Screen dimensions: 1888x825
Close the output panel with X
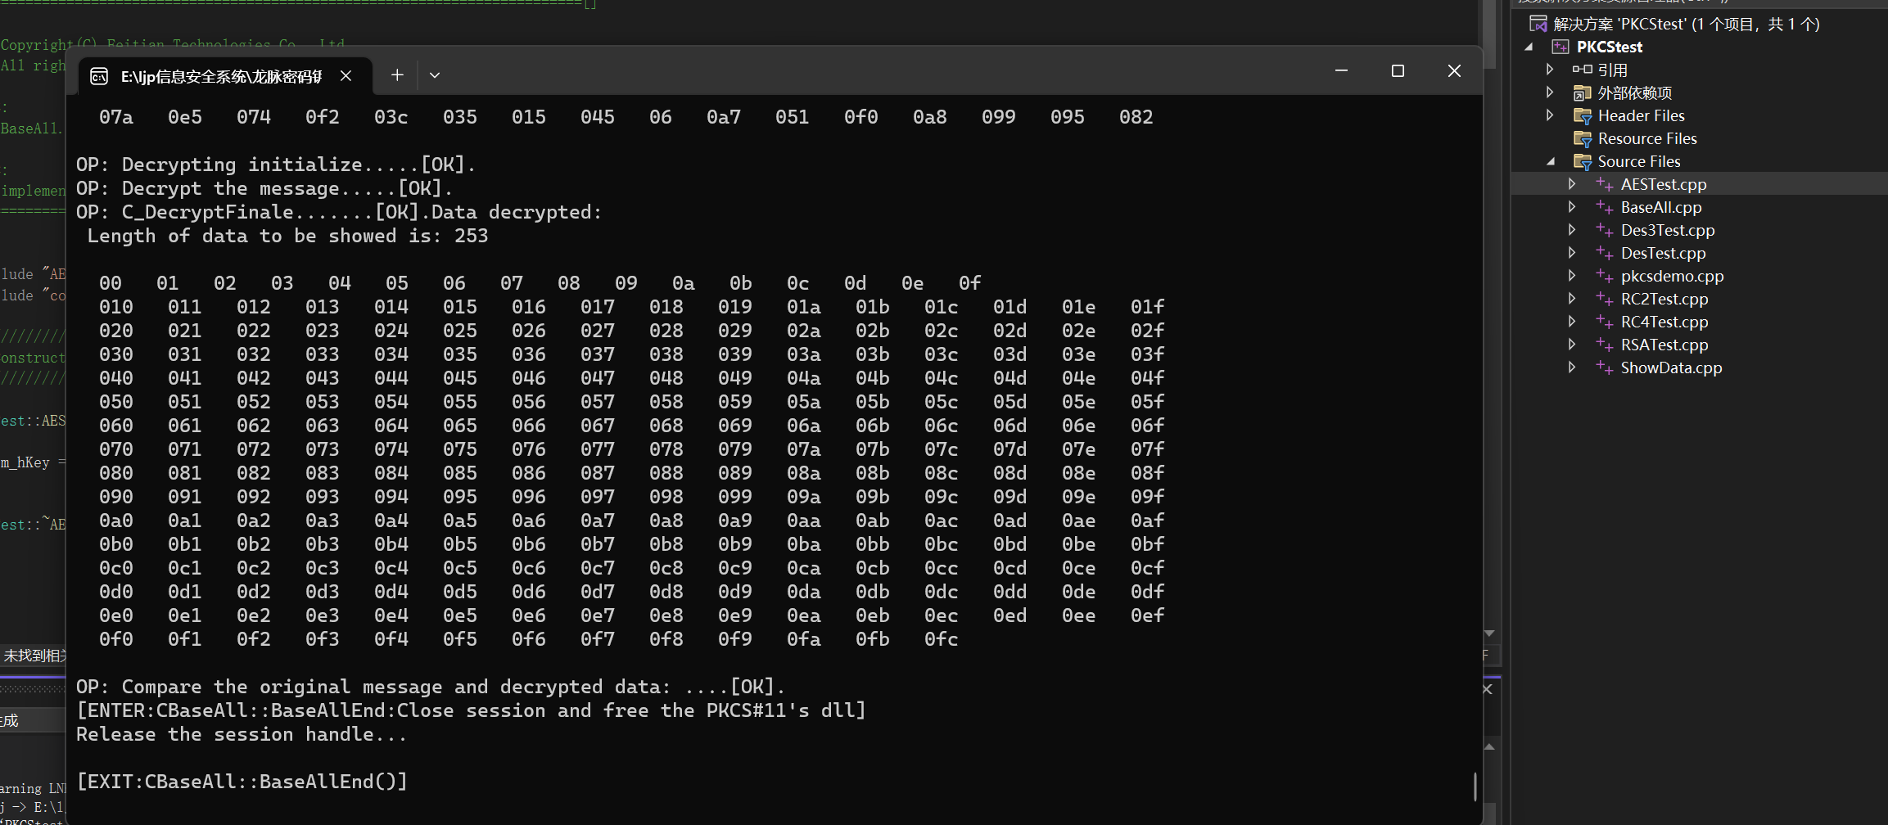tap(1488, 689)
